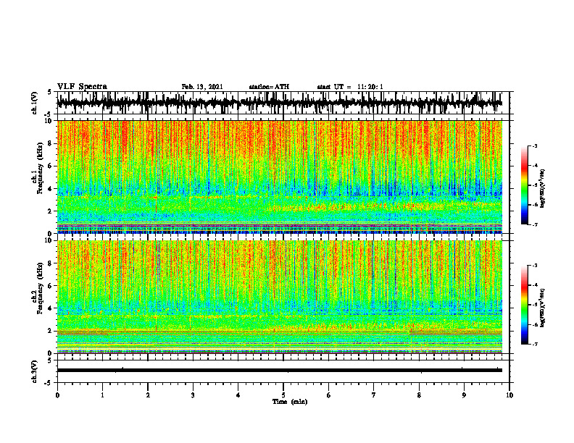Select the "start UT = 11:20:1" header text
574x443 pixels.
click(350, 87)
